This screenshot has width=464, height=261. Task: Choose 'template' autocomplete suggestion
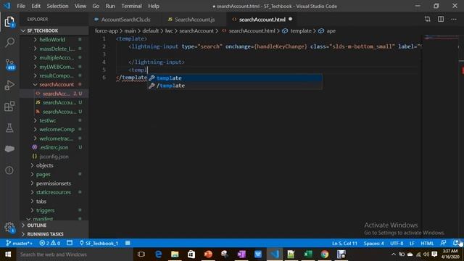[235, 78]
